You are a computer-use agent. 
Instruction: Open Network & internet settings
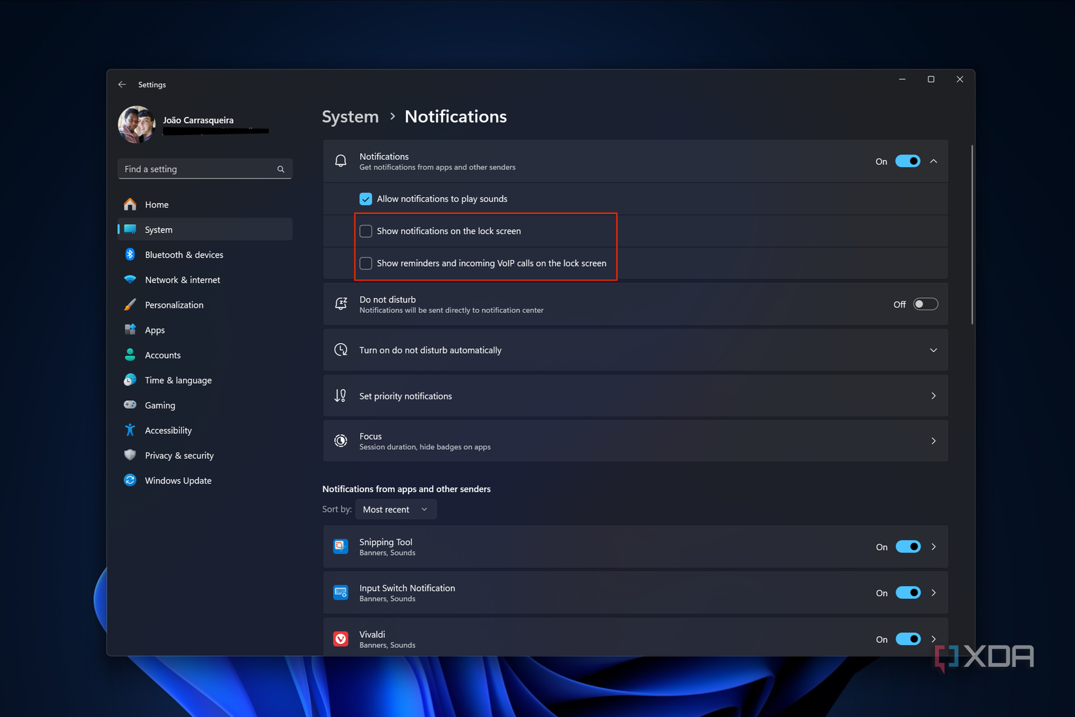coord(182,280)
